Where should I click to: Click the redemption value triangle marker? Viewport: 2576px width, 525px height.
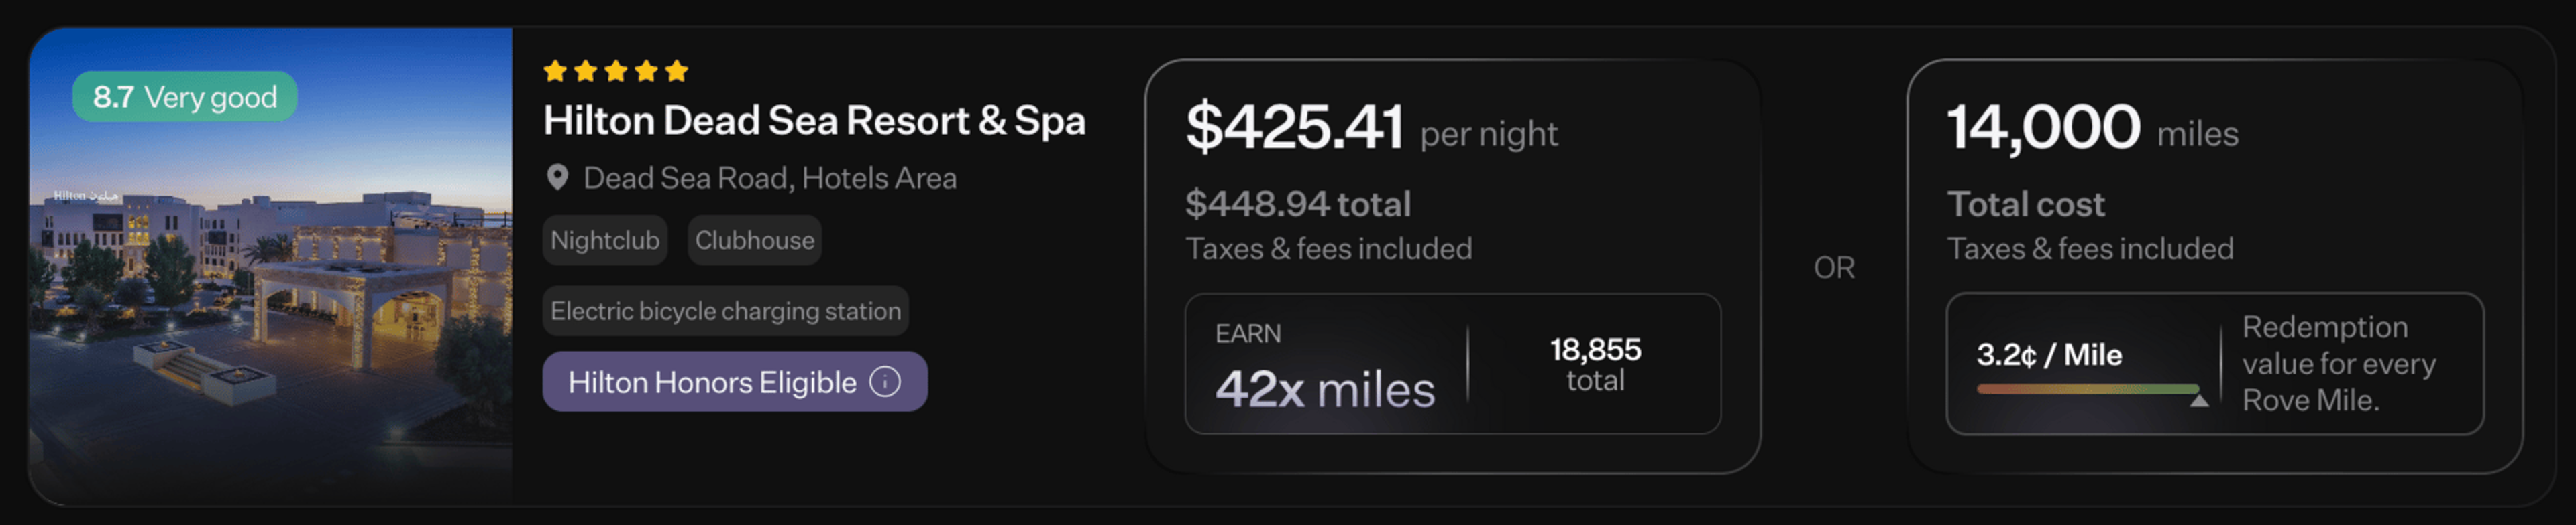[x=2199, y=400]
